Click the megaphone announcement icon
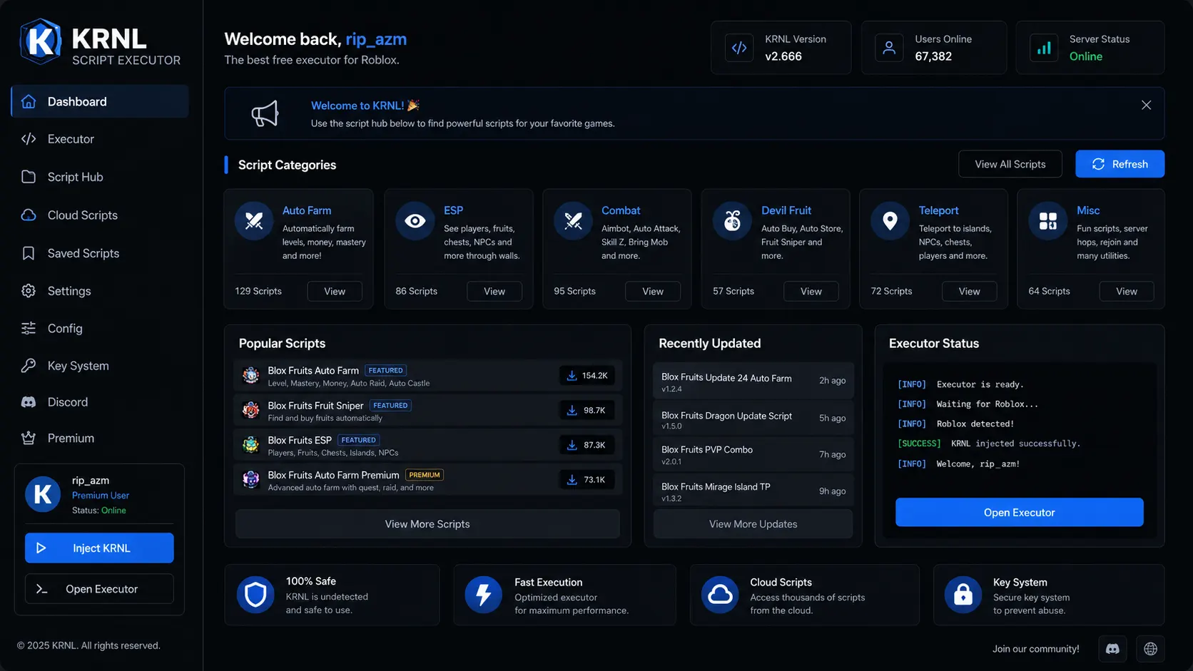The height and width of the screenshot is (671, 1193). point(265,113)
